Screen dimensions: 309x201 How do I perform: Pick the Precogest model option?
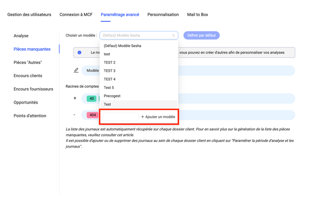(x=112, y=96)
